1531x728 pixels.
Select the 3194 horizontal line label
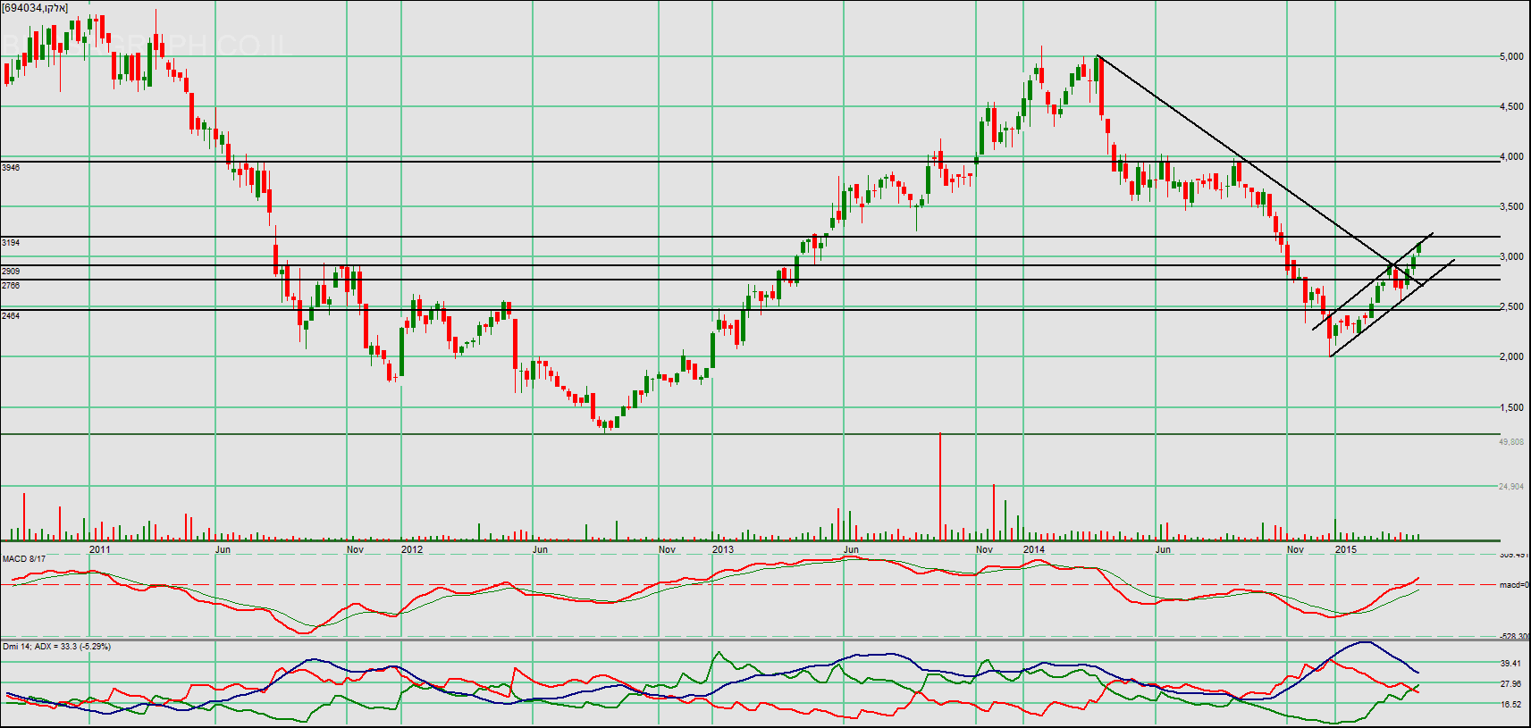[11, 243]
